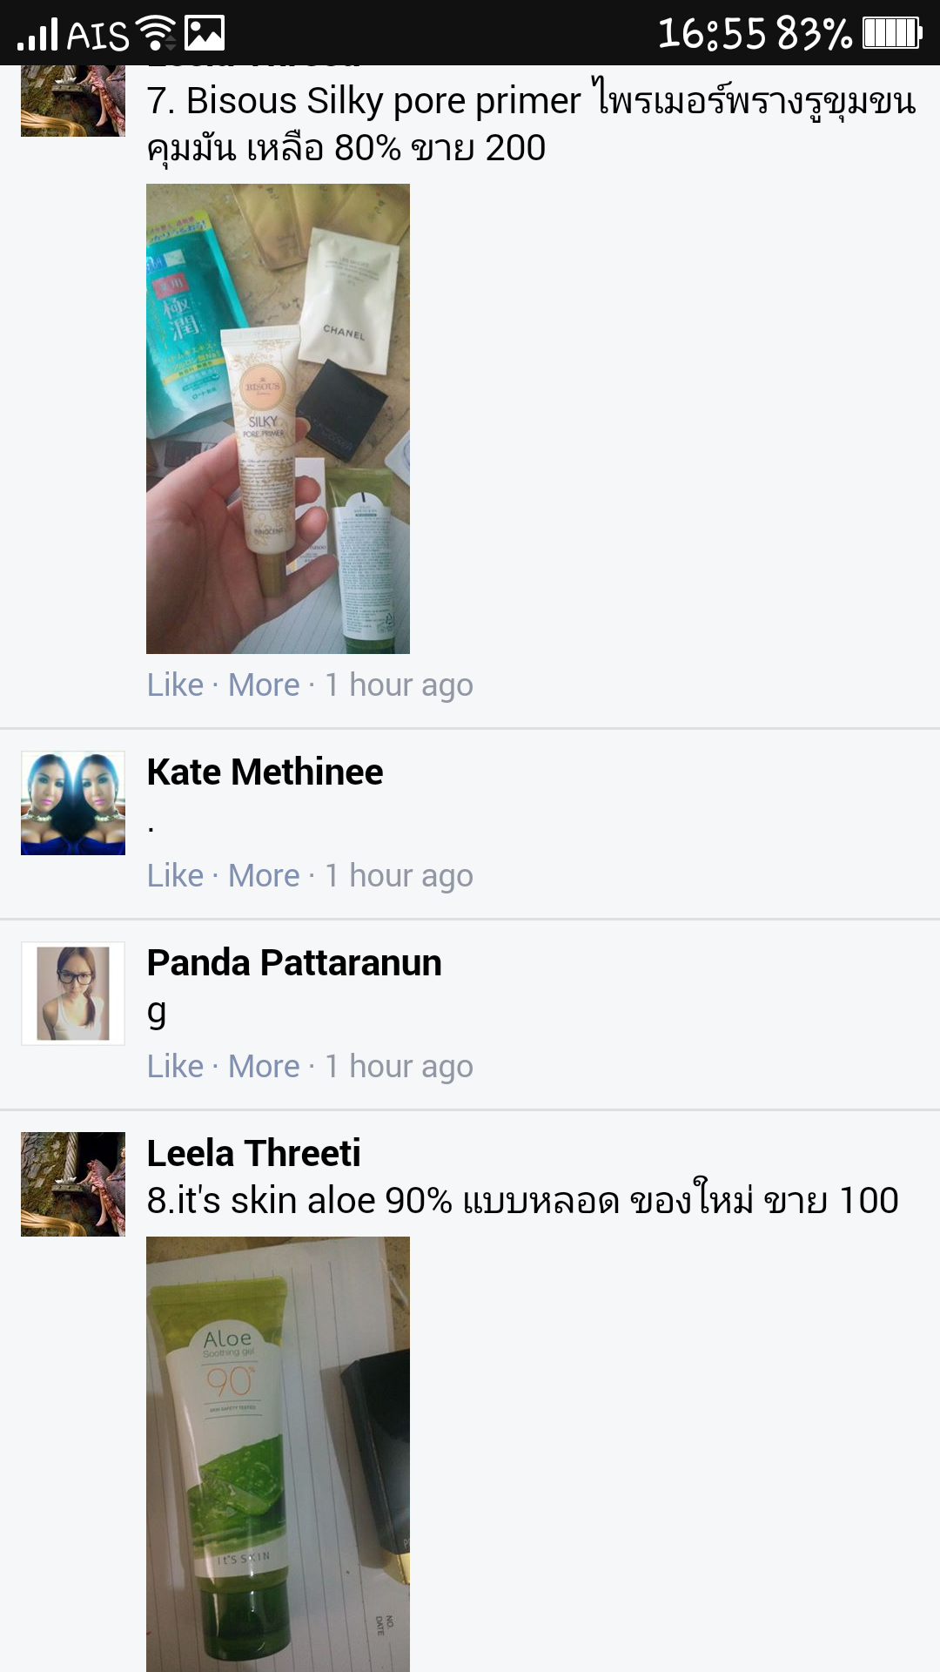Image resolution: width=940 pixels, height=1672 pixels.
Task: Tap the Wi-Fi status icon
Action: [157, 34]
